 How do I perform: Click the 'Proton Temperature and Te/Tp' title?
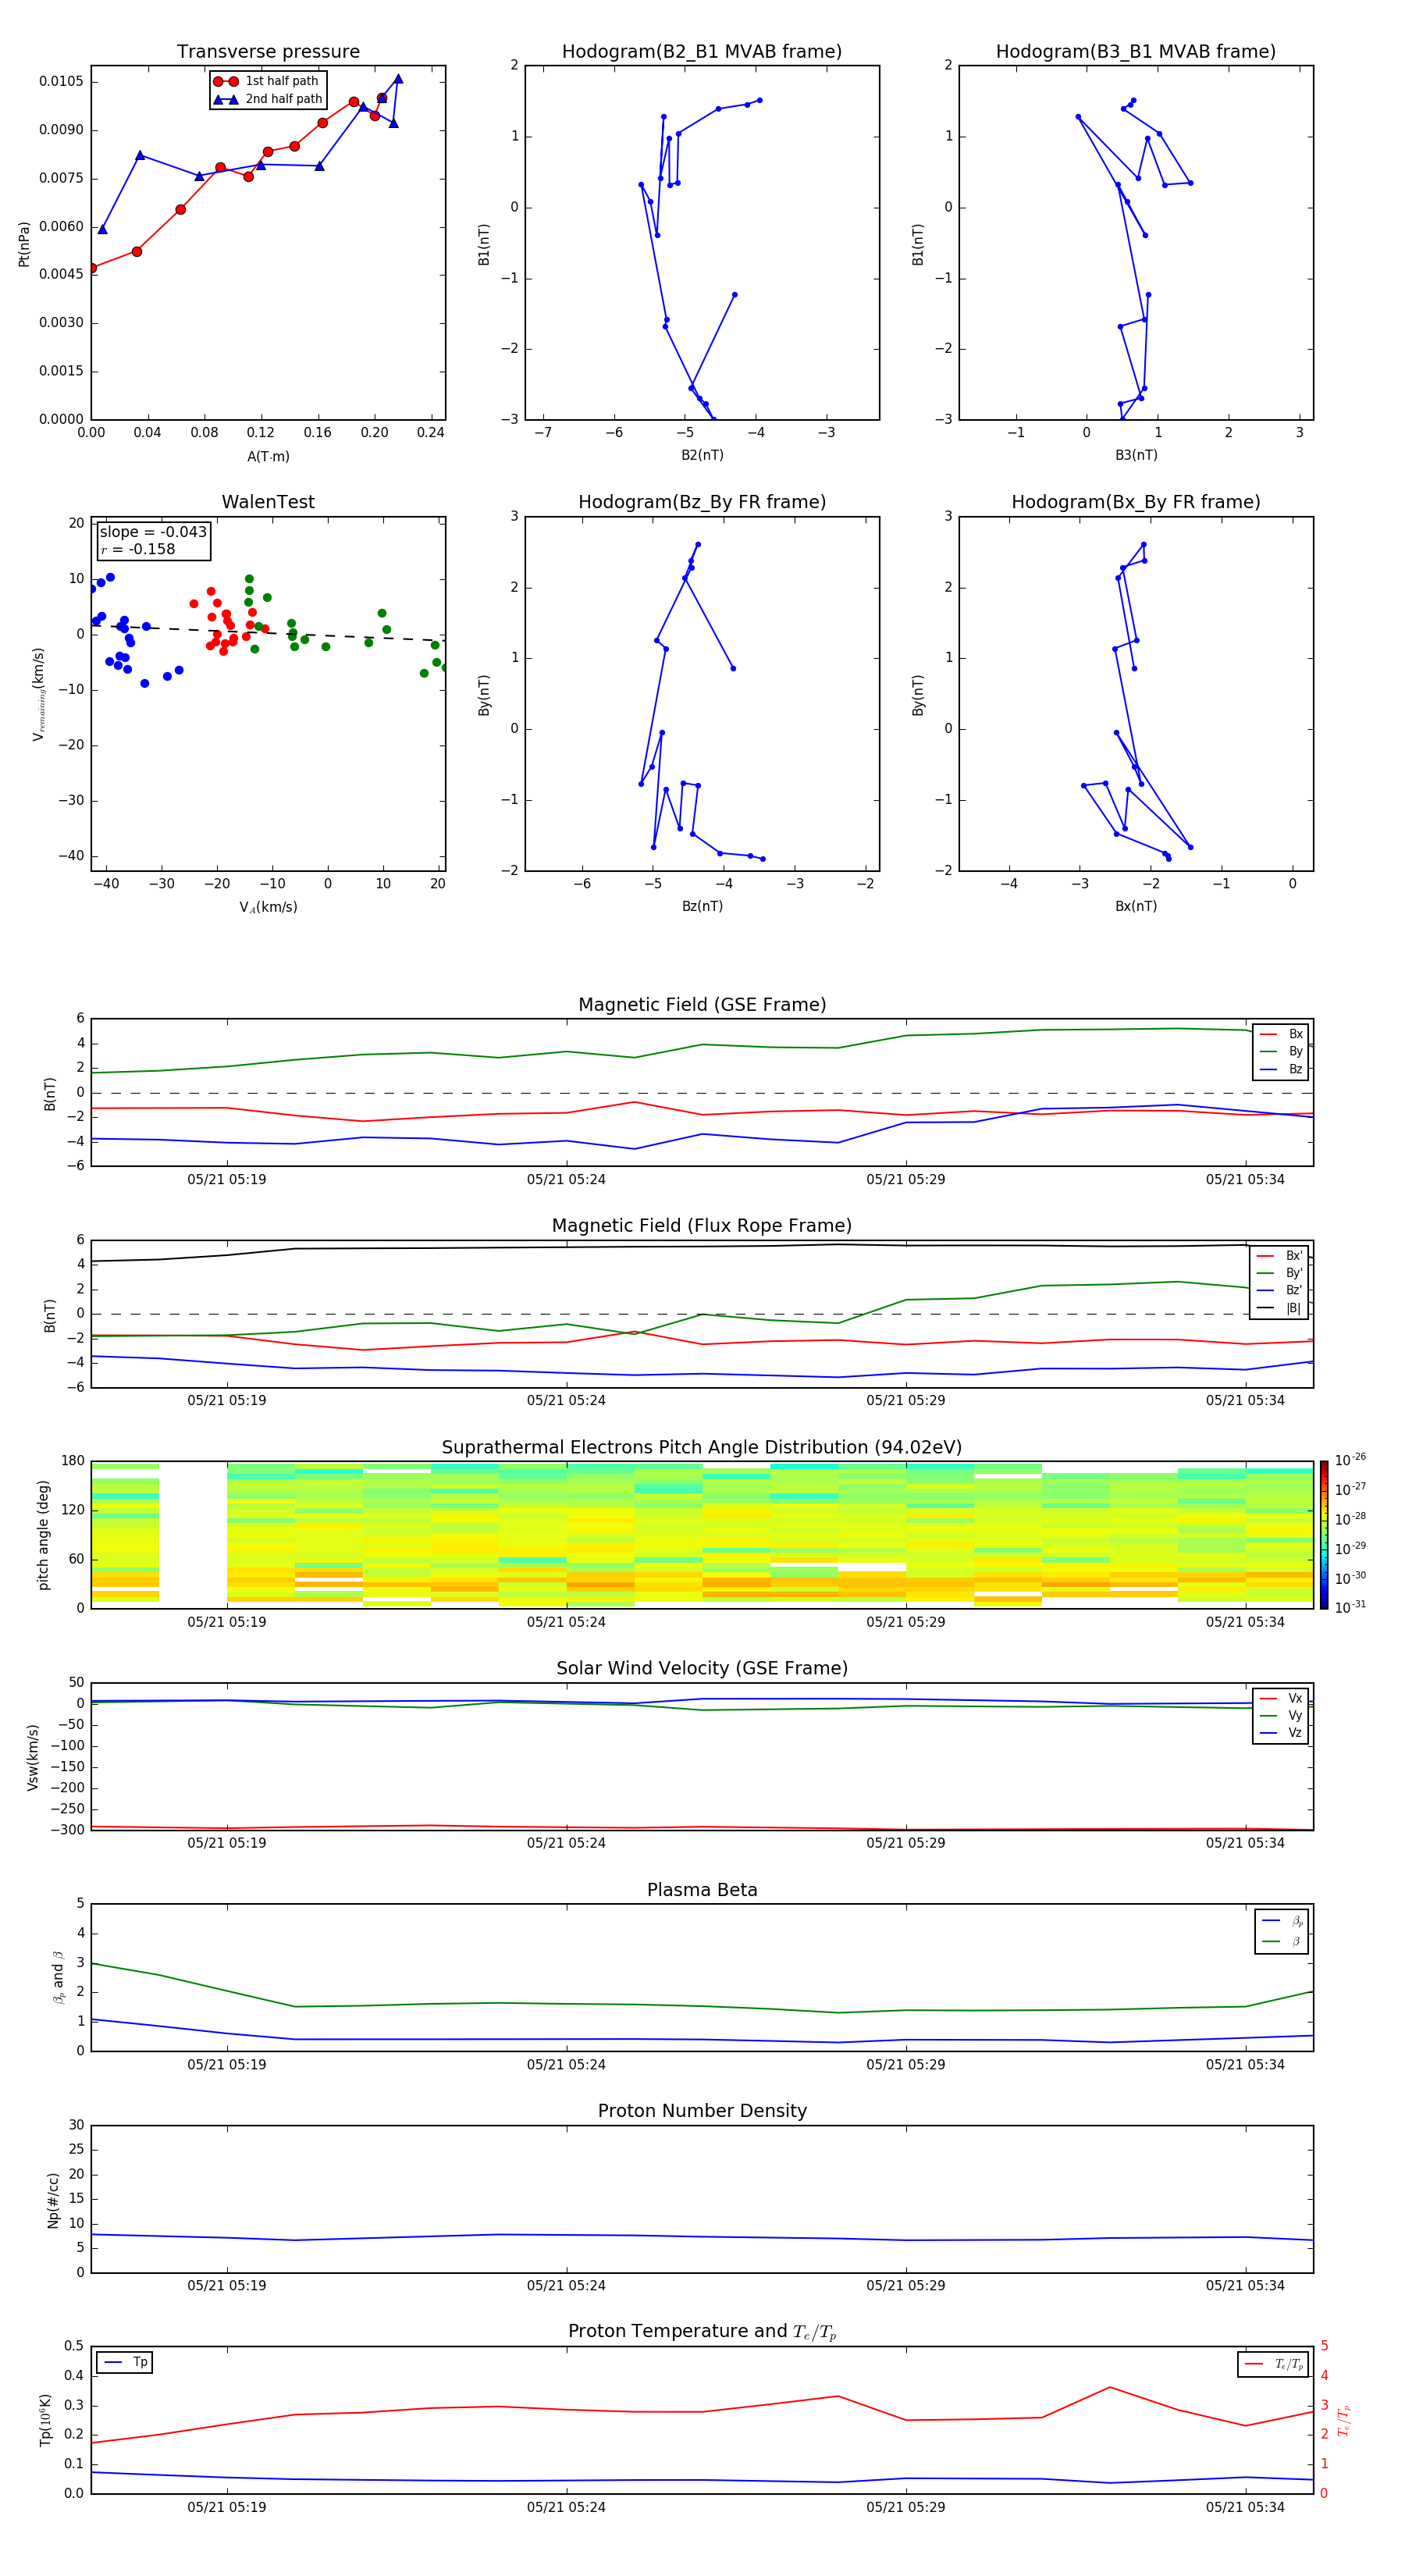point(702,2332)
